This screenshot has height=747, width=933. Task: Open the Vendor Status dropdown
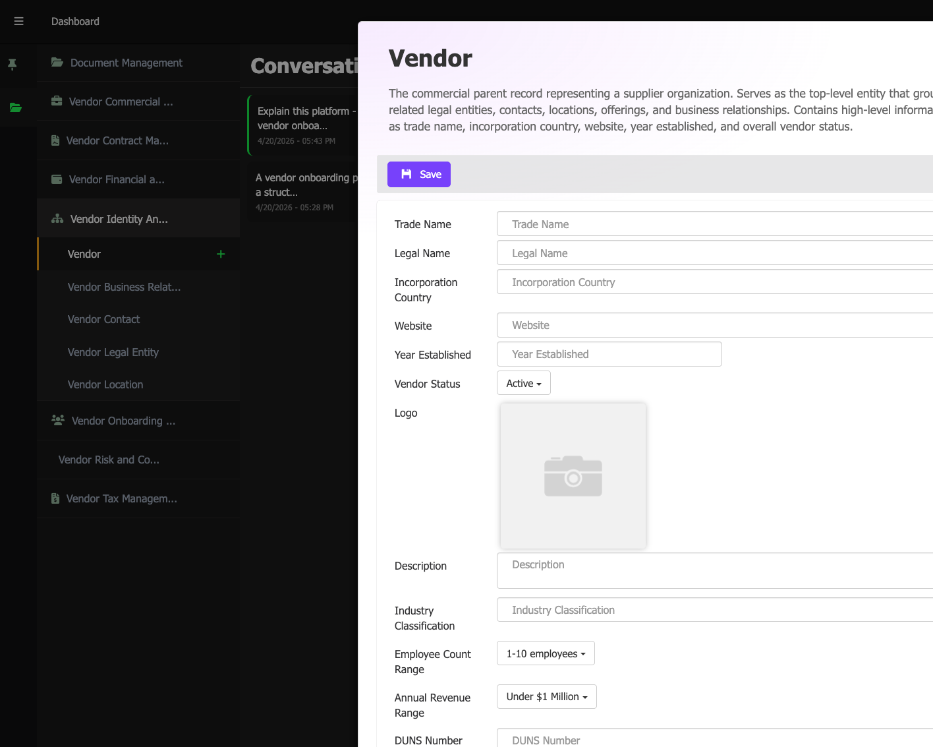(x=523, y=382)
